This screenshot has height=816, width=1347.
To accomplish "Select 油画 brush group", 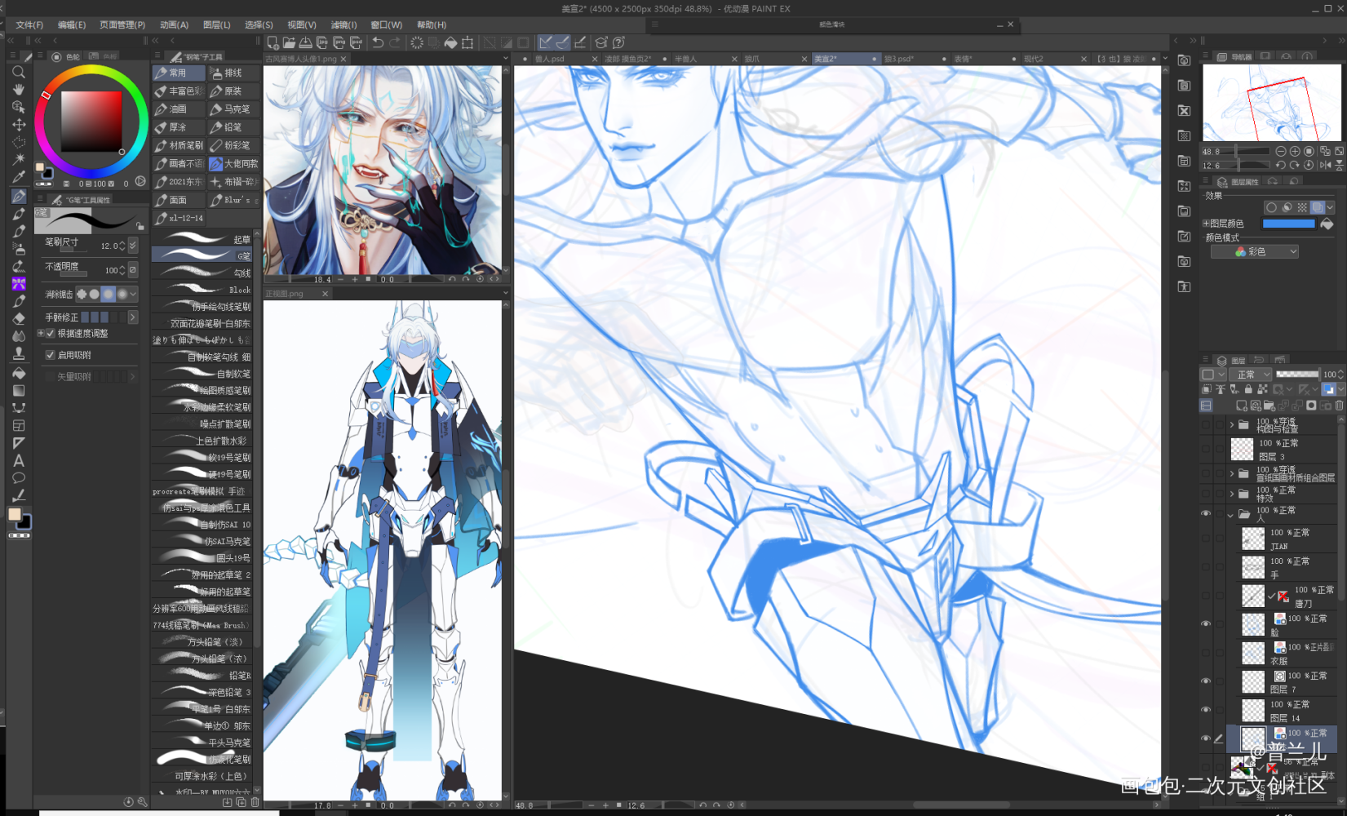I will point(178,109).
